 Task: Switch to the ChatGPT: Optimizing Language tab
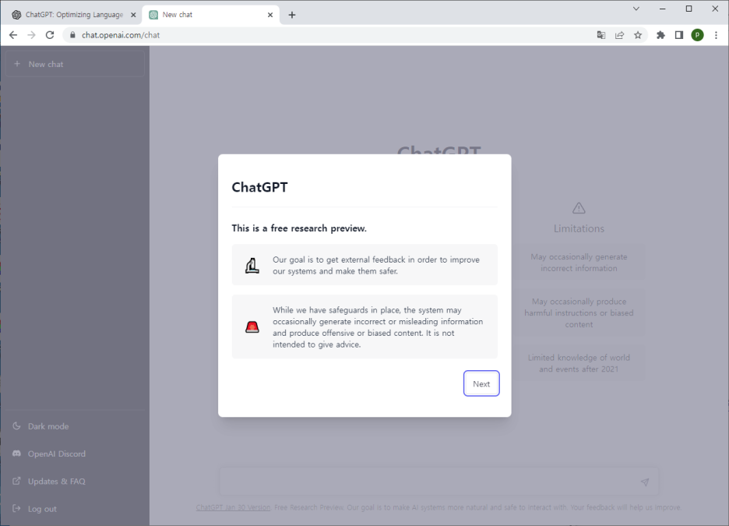[x=74, y=15]
